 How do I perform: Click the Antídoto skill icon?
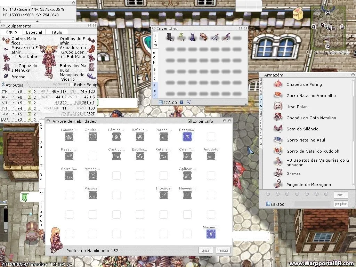(x=211, y=156)
